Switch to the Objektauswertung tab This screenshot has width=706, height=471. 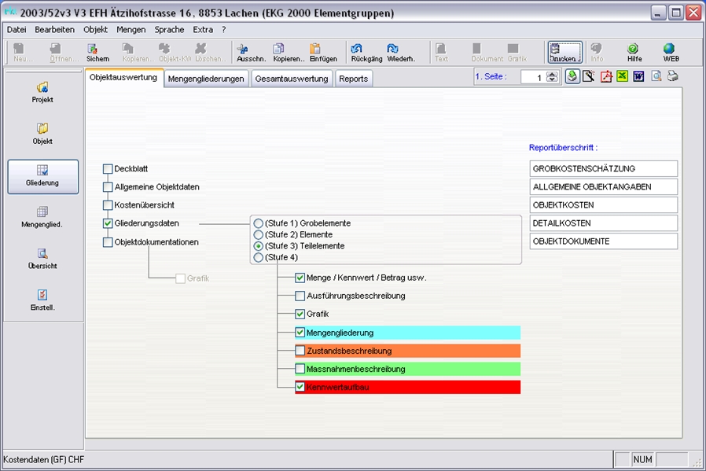pos(123,77)
